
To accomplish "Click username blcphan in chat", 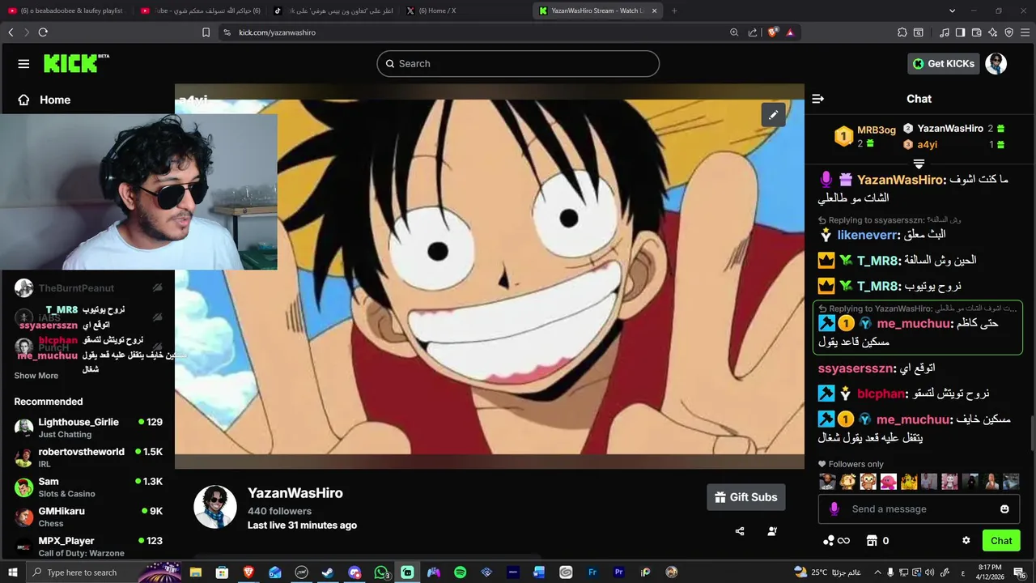I will [881, 394].
